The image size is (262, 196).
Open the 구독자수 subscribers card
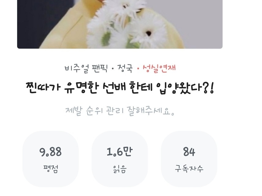[189, 159]
